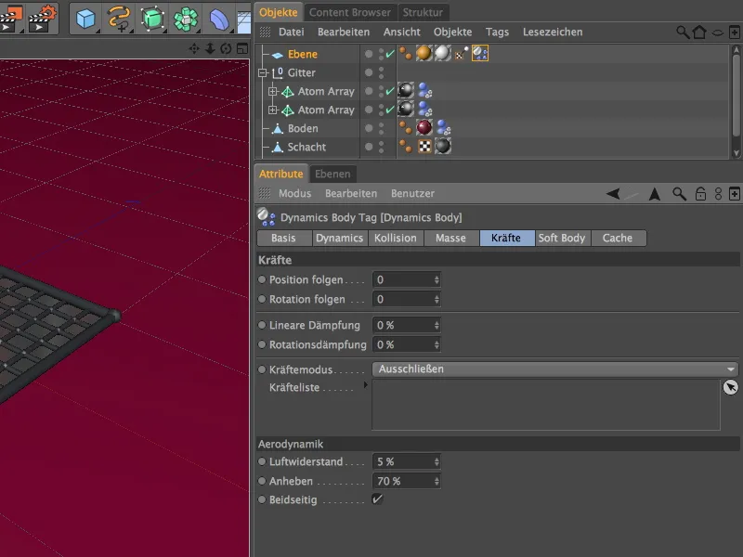Screen dimensions: 743x557
Task: Open the array modeling objects icon
Action: tap(185, 19)
